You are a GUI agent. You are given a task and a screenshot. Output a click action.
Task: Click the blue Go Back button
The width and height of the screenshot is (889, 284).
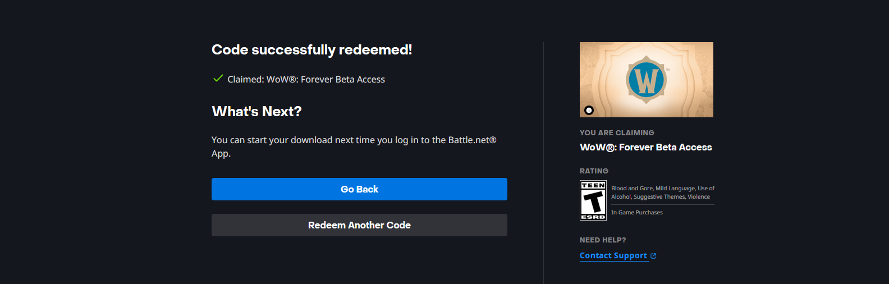click(359, 189)
